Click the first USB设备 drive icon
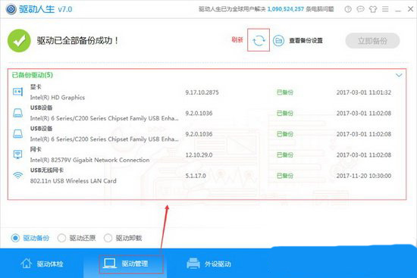 tap(18, 113)
